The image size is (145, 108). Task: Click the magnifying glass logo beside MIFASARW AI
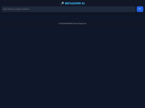pyautogui.click(x=62, y=3)
